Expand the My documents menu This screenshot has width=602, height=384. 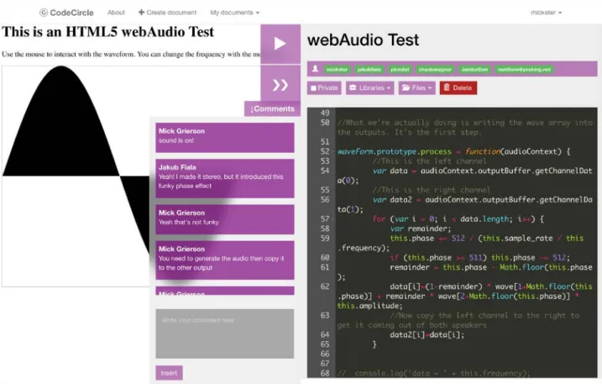click(234, 13)
